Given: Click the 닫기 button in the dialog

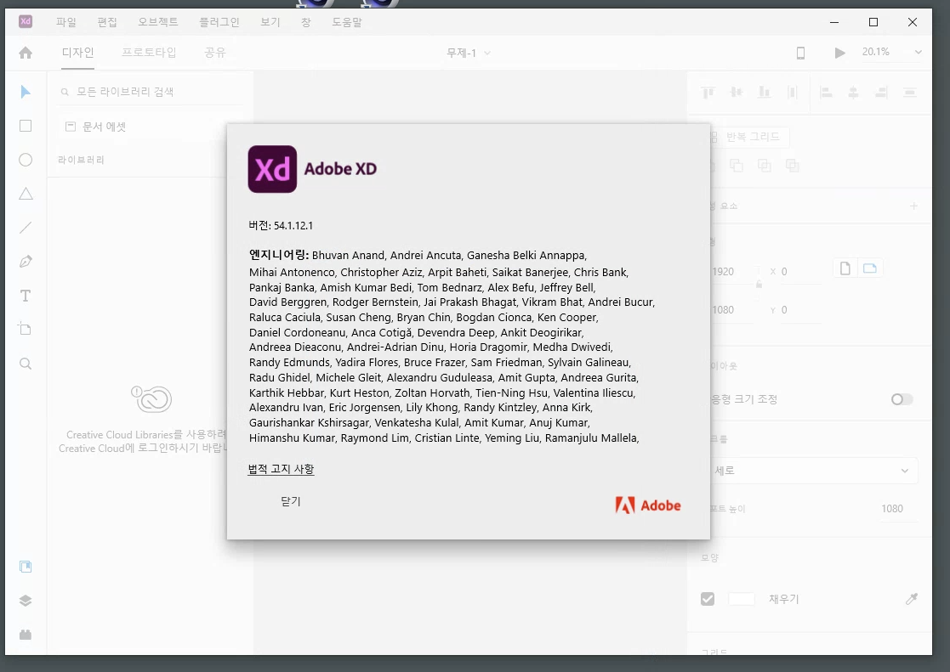Looking at the screenshot, I should (x=291, y=501).
